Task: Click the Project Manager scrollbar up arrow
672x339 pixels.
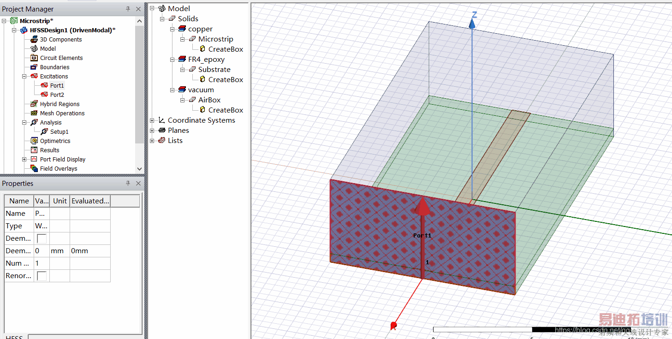Action: [140, 21]
